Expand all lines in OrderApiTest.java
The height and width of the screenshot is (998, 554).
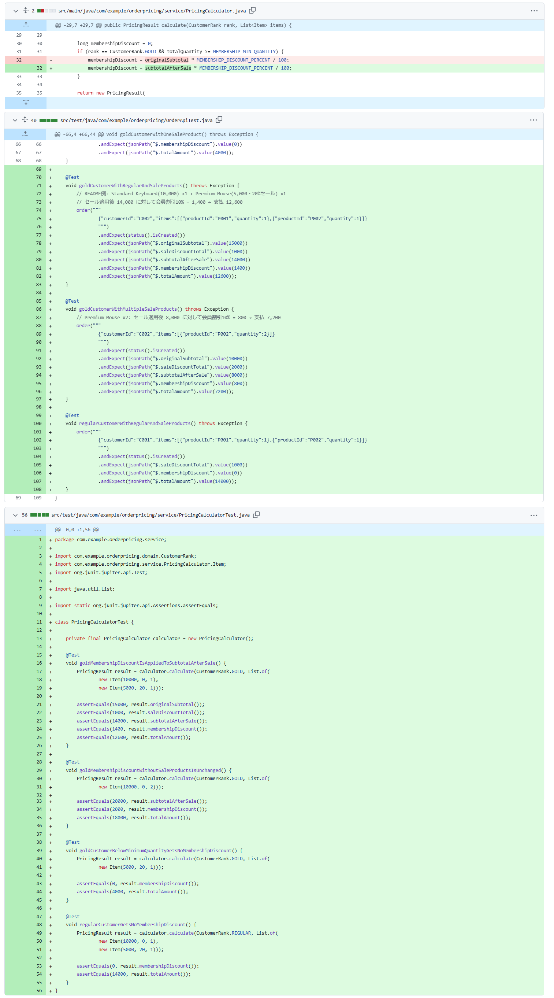(x=25, y=120)
